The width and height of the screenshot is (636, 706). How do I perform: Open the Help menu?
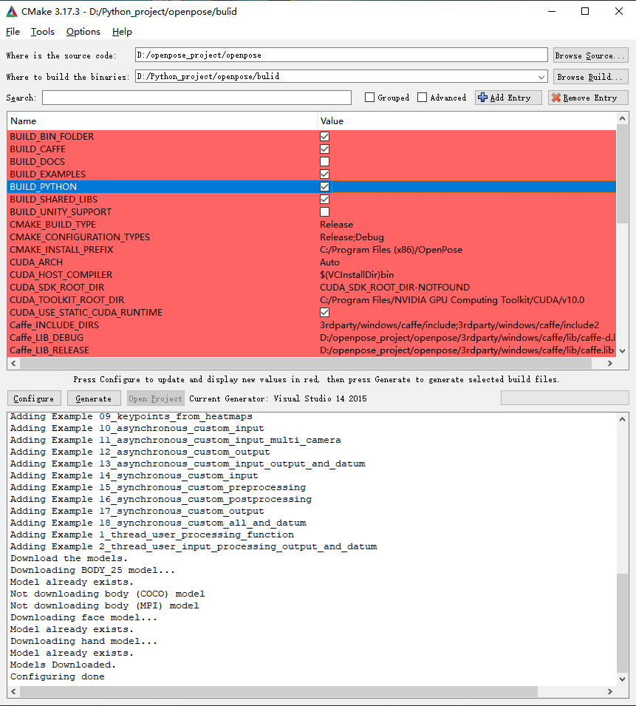(122, 32)
